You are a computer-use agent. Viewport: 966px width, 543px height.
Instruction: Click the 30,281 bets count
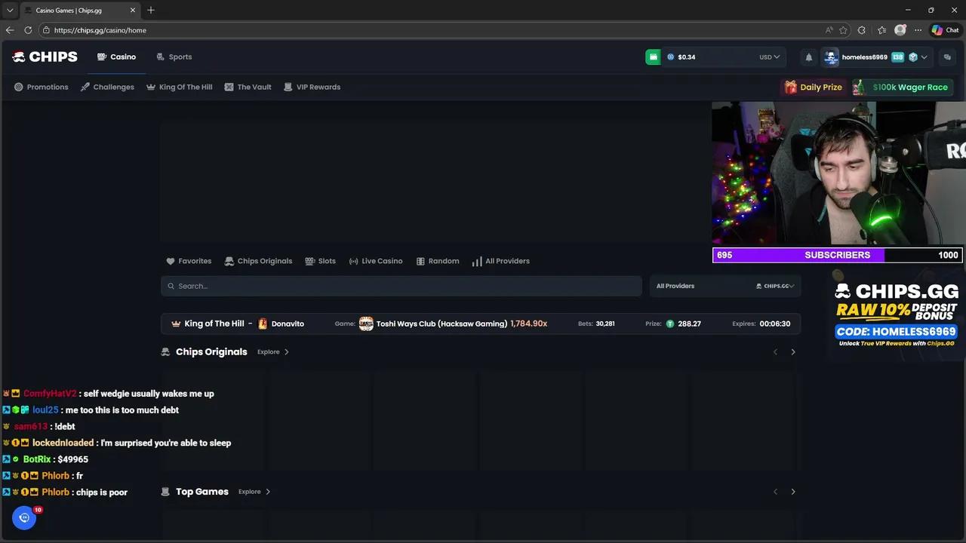pos(605,324)
